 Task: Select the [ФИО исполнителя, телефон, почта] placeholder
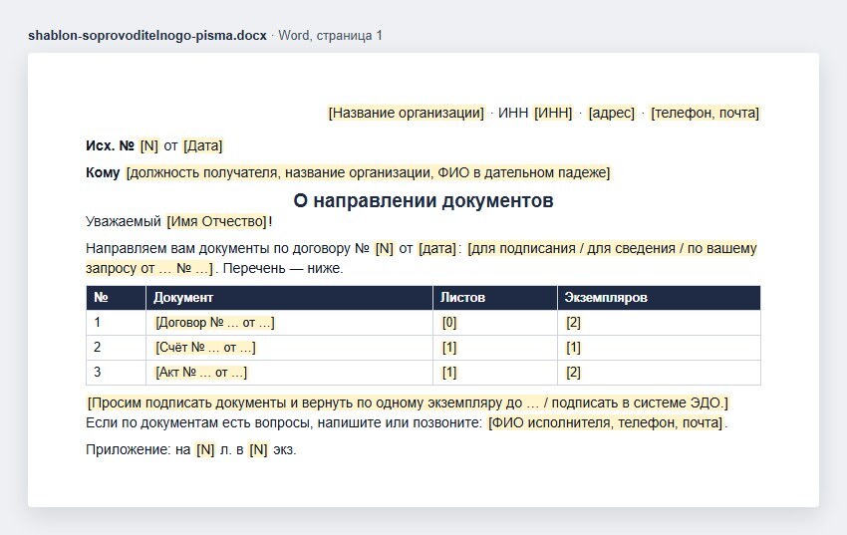[x=606, y=422]
